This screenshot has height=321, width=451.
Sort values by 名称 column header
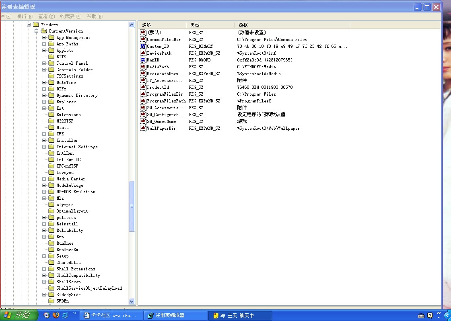click(x=162, y=25)
